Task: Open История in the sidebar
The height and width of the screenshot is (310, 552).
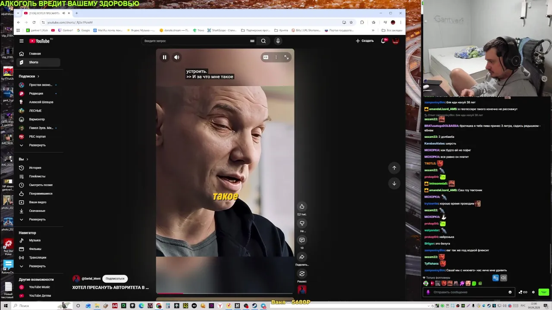Action: (39, 168)
